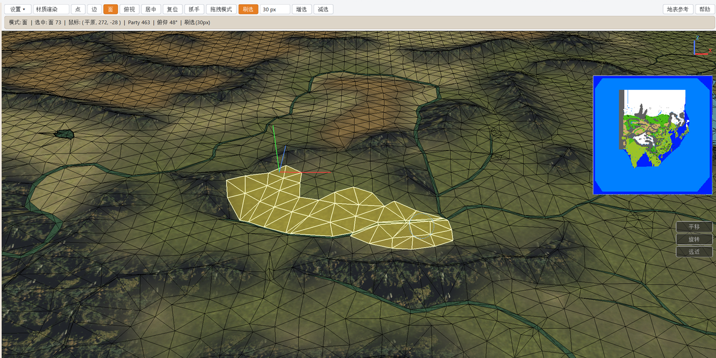Choose 增选 add-to-selection mode
This screenshot has height=358, width=716.
[x=302, y=9]
